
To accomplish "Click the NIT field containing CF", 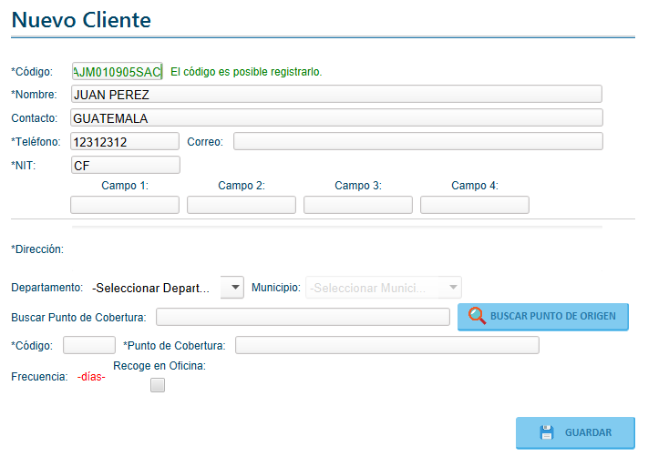I will click(x=125, y=165).
